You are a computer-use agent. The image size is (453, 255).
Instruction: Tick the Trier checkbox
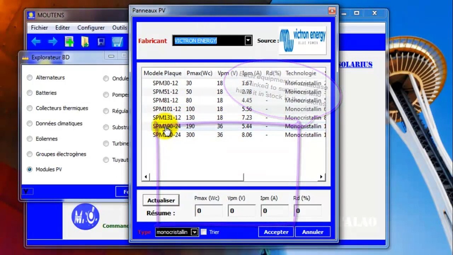(x=204, y=232)
